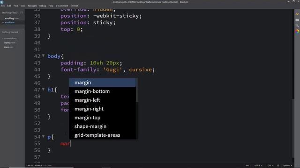Open the Extension Manager brick icon
This screenshot has height=168, width=300.
pos(297,20)
